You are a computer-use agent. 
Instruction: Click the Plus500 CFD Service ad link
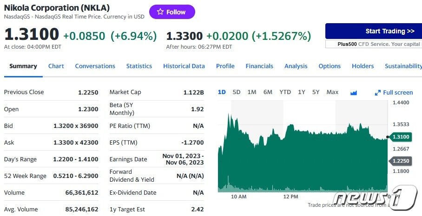point(373,44)
